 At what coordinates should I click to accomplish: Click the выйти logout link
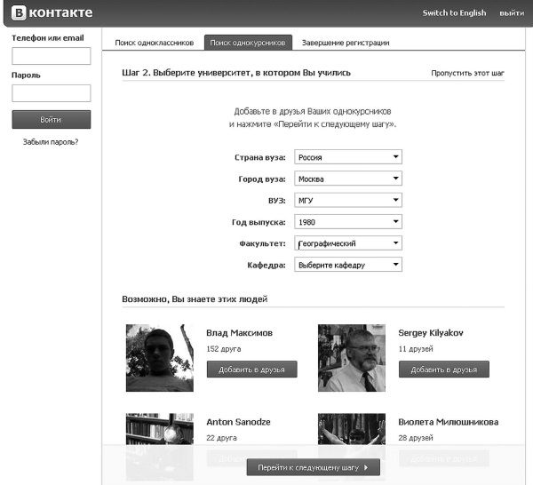pos(511,13)
